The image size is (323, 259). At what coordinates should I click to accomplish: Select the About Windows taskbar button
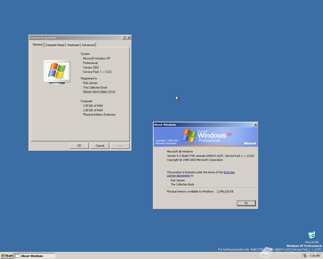click(x=35, y=256)
